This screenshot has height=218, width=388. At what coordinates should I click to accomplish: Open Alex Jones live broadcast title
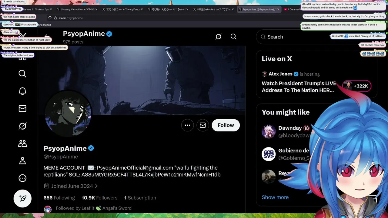[x=299, y=87]
